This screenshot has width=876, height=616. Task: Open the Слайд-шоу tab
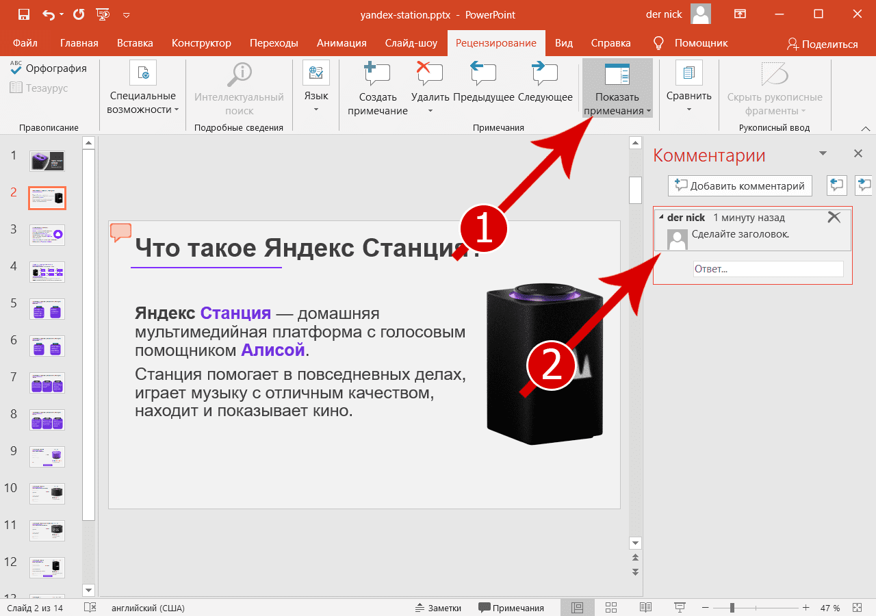point(411,43)
